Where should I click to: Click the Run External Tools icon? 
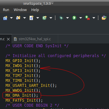click(87, 18)
